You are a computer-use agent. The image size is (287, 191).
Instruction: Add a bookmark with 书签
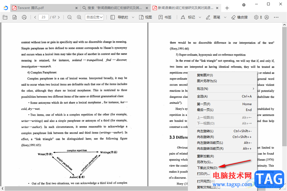click(165, 17)
